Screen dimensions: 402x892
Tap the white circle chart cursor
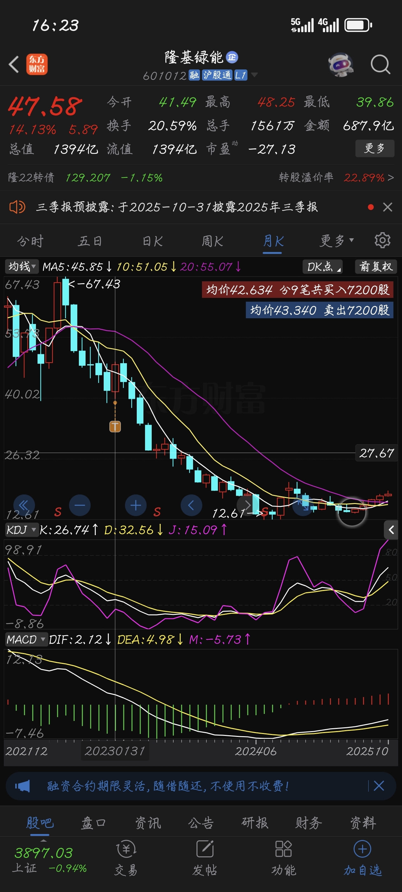pos(351,512)
